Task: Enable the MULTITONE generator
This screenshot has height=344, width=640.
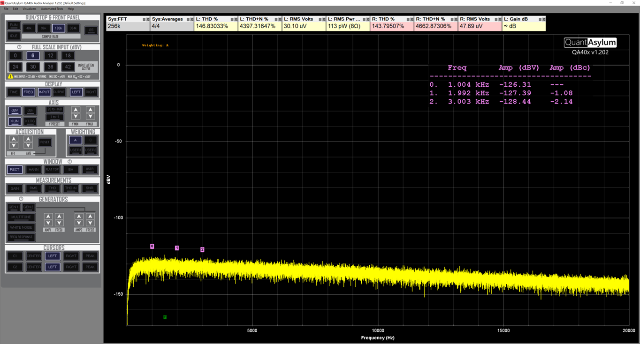Action: click(x=22, y=217)
